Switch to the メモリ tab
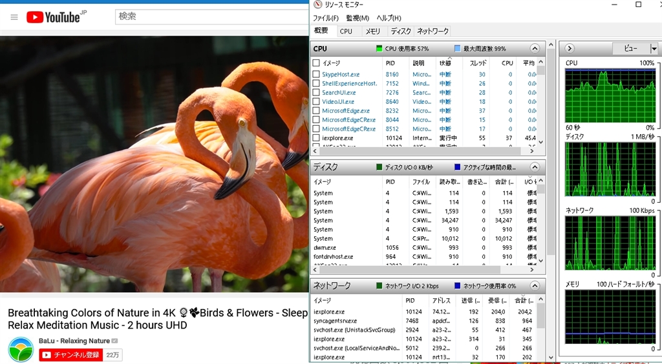Screen dimensions: 662x364 pyautogui.click(x=372, y=31)
